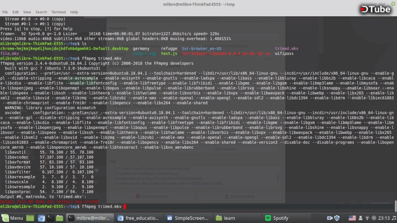Click the 'libswscale' version line
This screenshot has width=397, height=223.
[49, 182]
